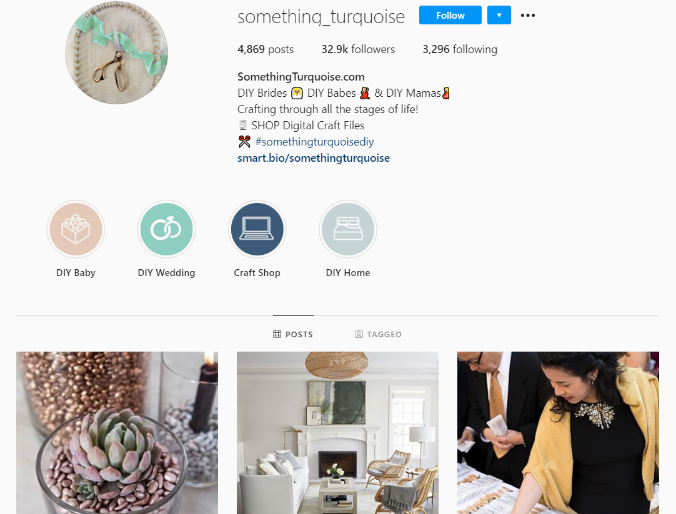Open the DIY Home bed highlight
This screenshot has width=676, height=514.
[x=348, y=229]
